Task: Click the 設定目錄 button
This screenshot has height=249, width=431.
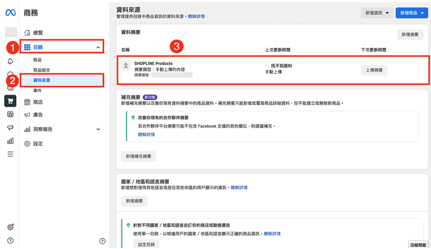Action: (146, 244)
